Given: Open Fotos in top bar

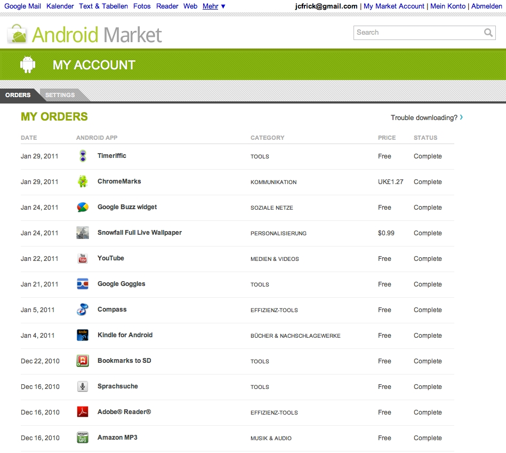Looking at the screenshot, I should click(x=142, y=6).
